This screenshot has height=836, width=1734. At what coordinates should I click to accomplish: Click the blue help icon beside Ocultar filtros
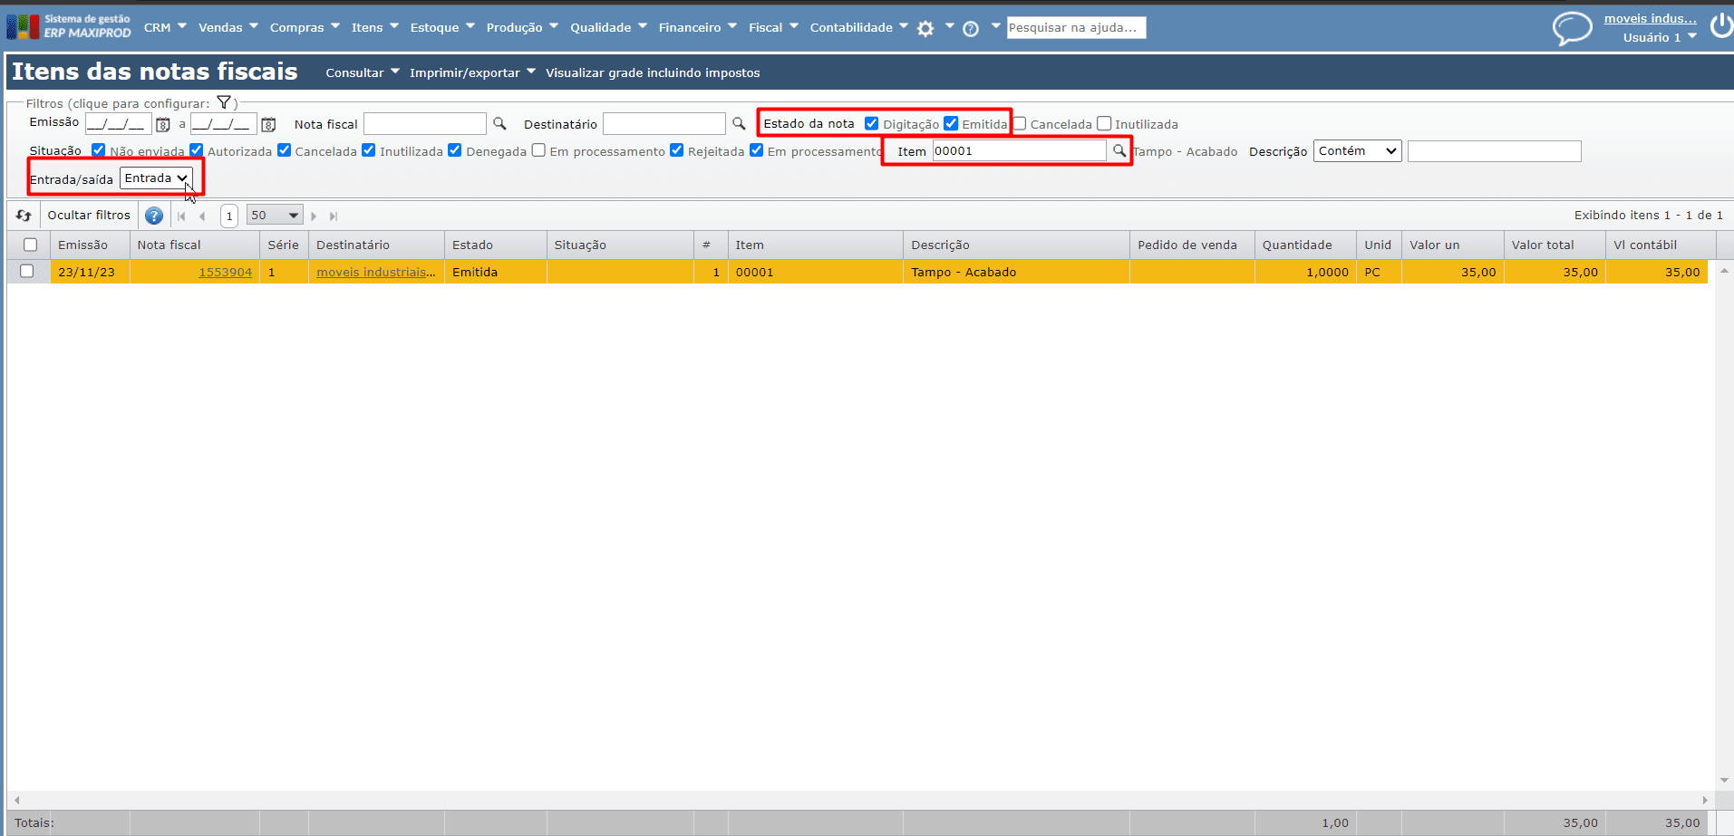click(x=154, y=216)
